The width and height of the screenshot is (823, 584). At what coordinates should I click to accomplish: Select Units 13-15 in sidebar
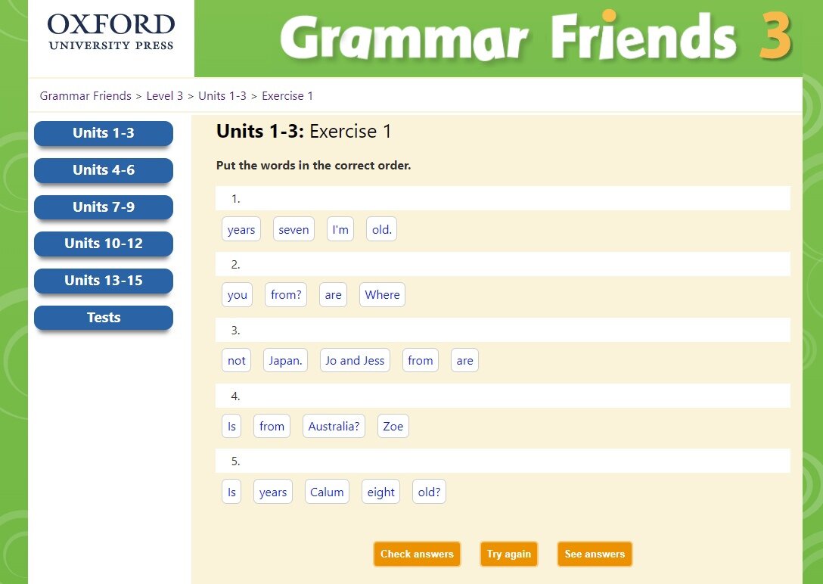pyautogui.click(x=104, y=281)
